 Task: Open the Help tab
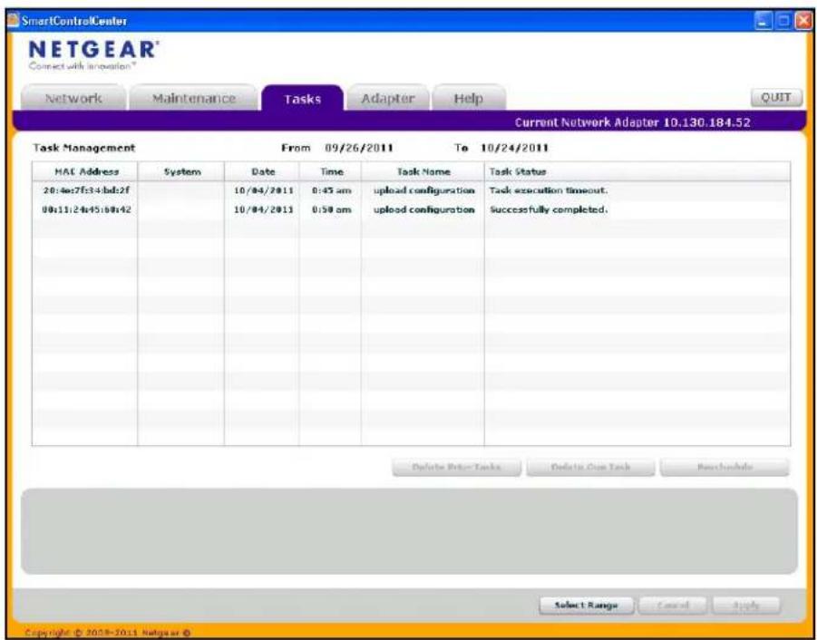pyautogui.click(x=469, y=98)
